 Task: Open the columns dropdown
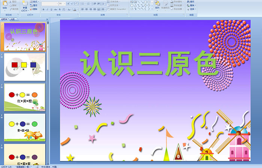(104, 9)
